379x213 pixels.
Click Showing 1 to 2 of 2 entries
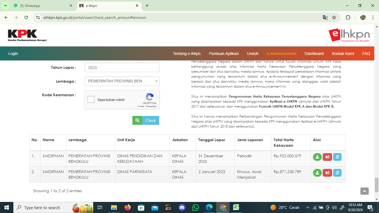pyautogui.click(x=57, y=191)
